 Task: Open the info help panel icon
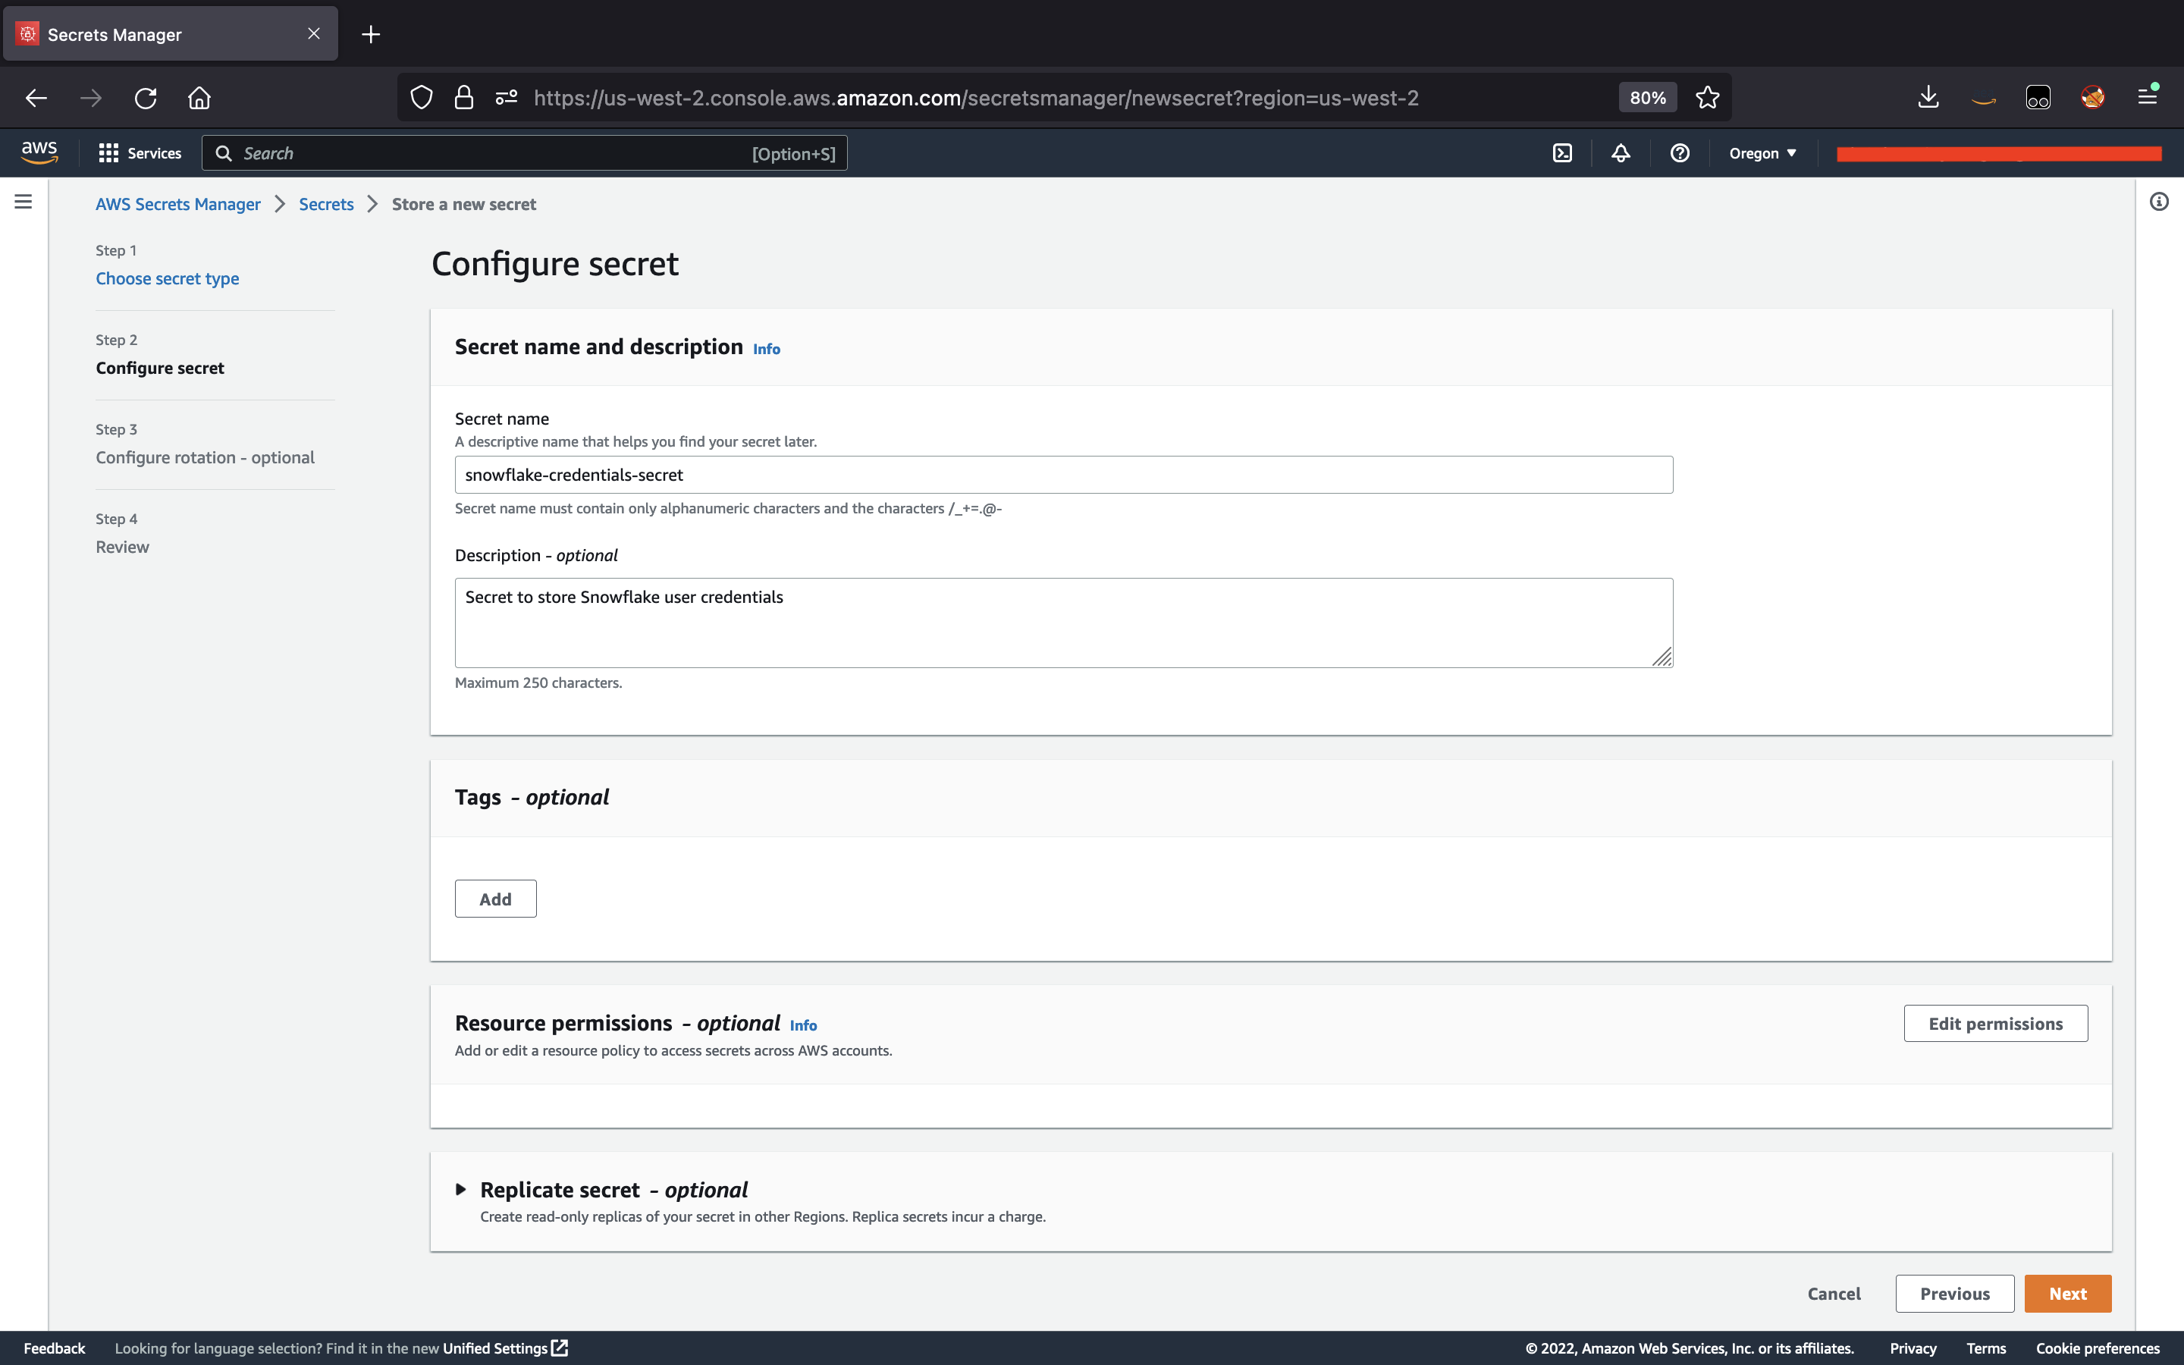(x=2159, y=201)
